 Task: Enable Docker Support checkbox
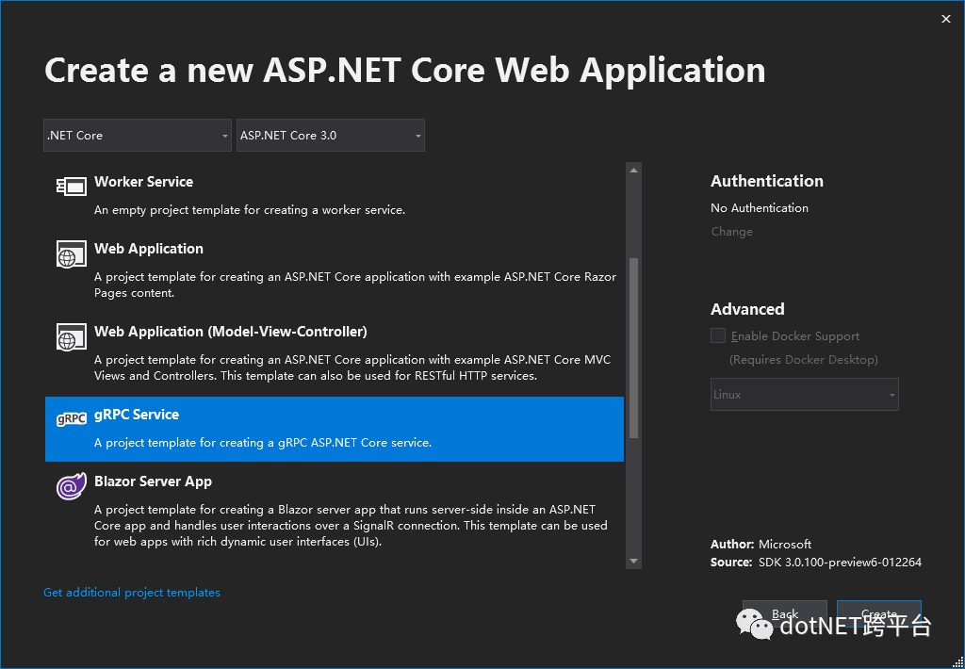(x=717, y=335)
